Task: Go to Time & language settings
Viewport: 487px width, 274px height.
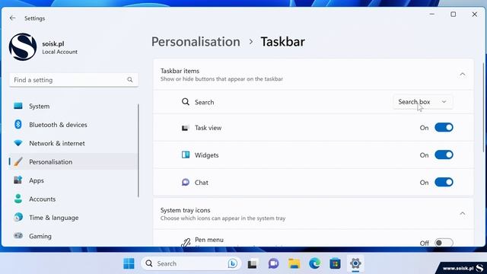Action: (74, 218)
